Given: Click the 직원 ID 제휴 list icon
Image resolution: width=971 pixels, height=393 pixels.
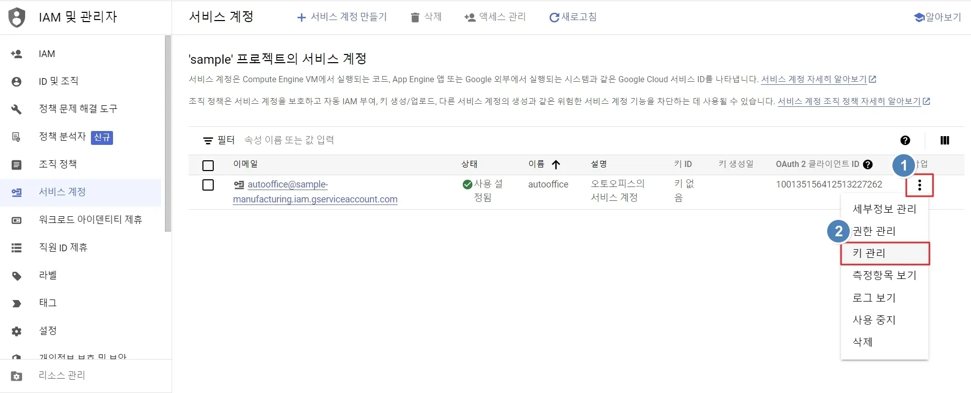Looking at the screenshot, I should tap(16, 248).
